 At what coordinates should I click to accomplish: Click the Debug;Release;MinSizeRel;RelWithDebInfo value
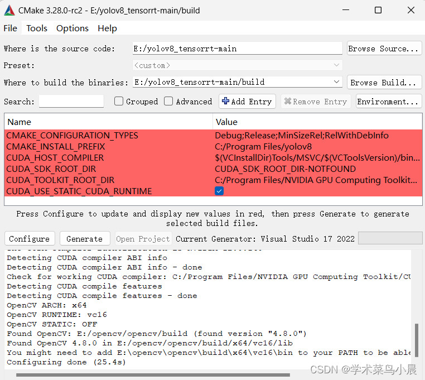pos(302,136)
